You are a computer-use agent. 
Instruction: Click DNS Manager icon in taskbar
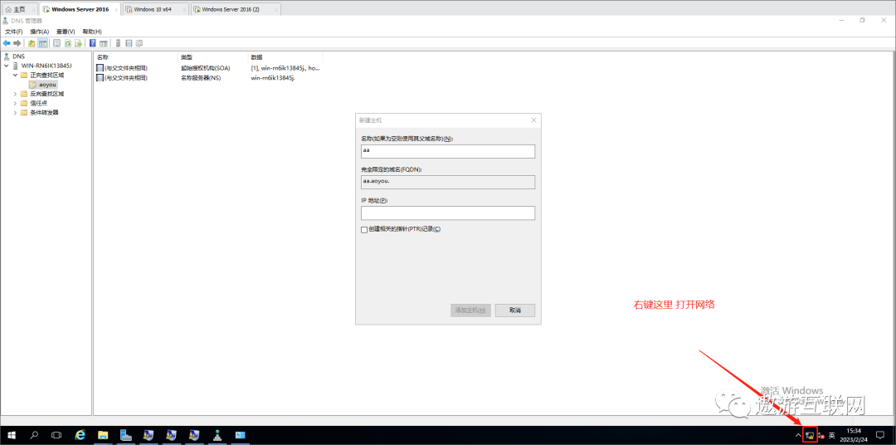217,435
